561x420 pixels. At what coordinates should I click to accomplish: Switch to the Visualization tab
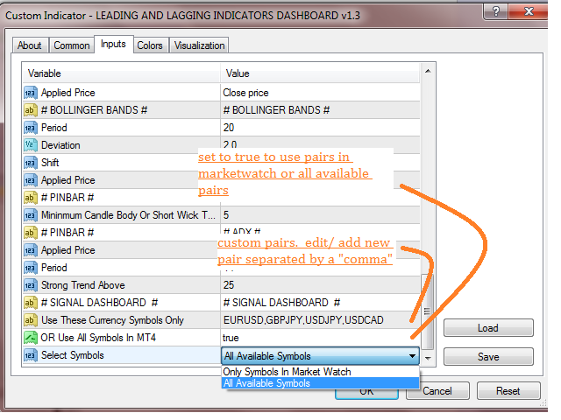(x=199, y=45)
